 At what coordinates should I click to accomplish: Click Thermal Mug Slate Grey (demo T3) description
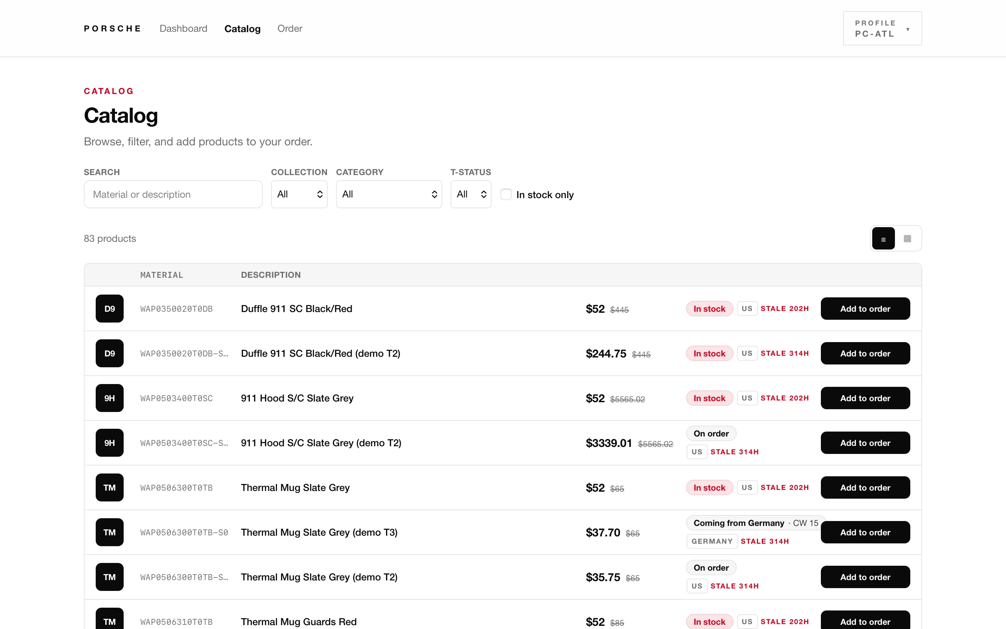(319, 532)
